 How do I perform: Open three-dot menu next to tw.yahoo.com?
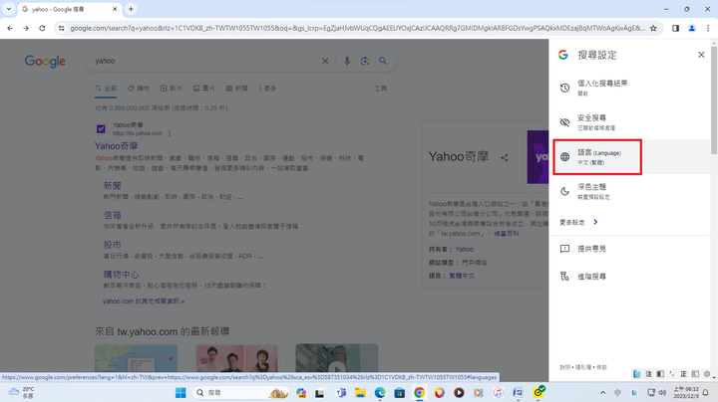[x=170, y=133]
